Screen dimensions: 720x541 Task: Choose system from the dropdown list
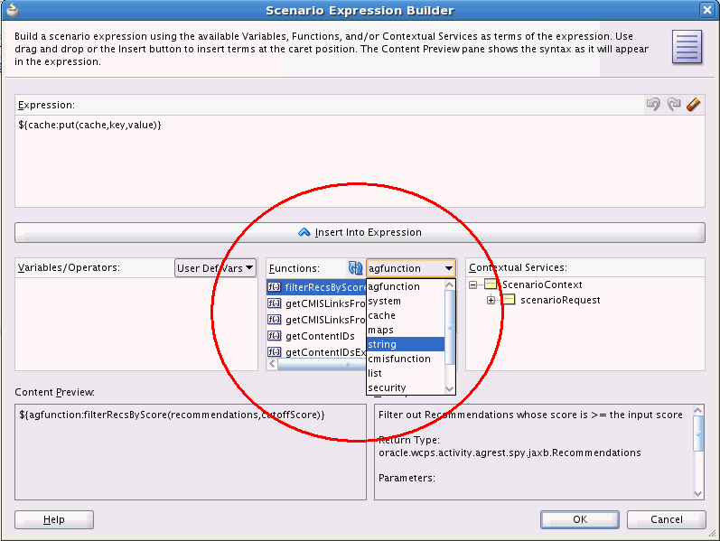[406, 301]
